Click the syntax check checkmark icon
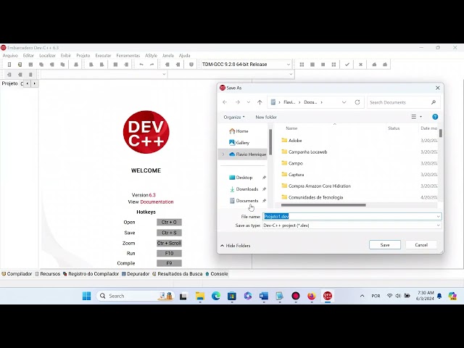464x348 pixels. 347,65
